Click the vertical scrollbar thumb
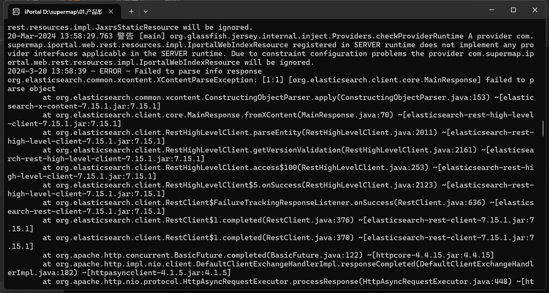This screenshot has height=293, width=549. (x=543, y=128)
